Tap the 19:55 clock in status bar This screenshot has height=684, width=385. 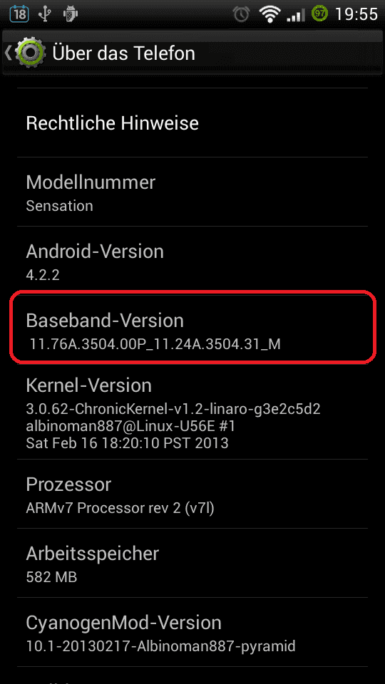click(x=356, y=14)
